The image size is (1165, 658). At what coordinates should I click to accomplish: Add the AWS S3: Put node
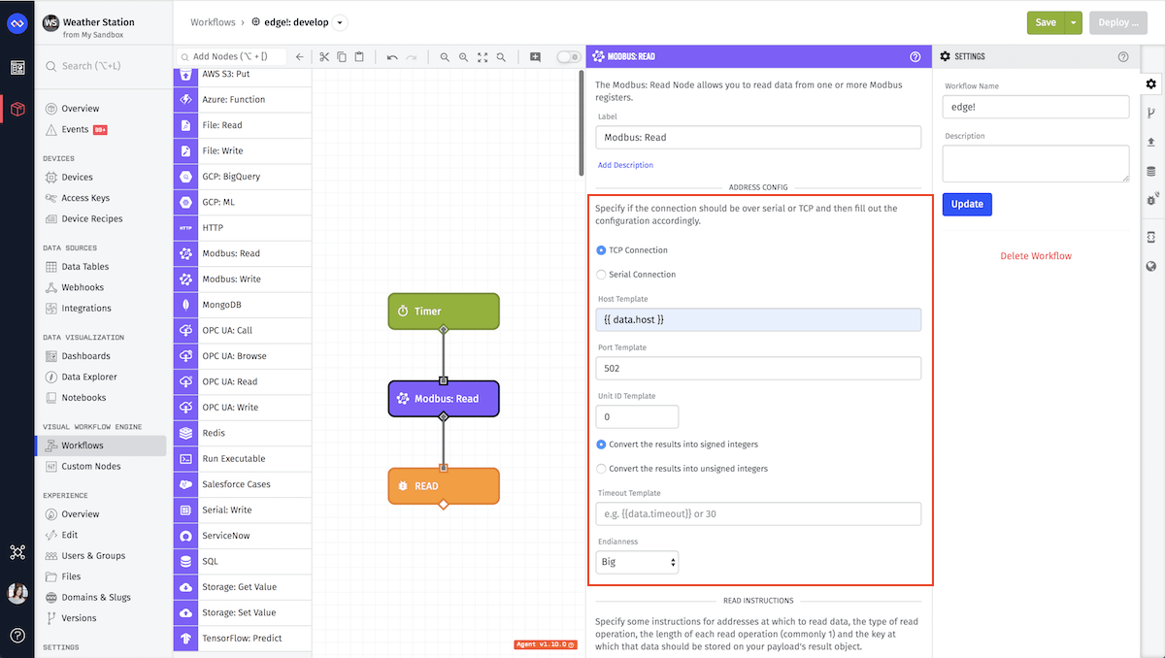pos(243,74)
